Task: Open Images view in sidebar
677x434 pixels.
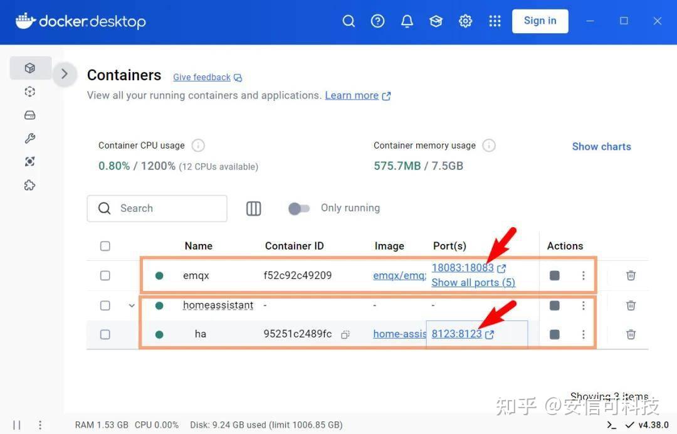Action: tap(30, 92)
